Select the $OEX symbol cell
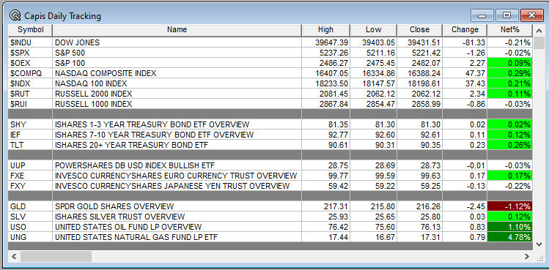The width and height of the screenshot is (549, 270). pyautogui.click(x=31, y=63)
